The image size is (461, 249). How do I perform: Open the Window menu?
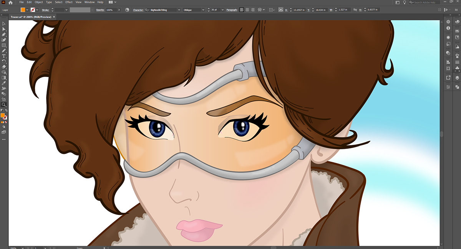[x=90, y=2]
